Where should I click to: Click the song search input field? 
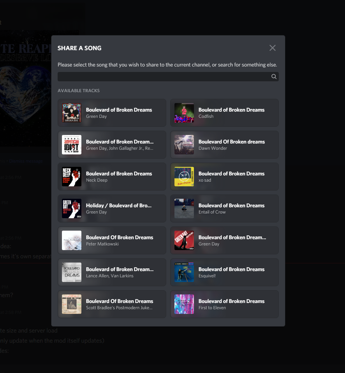(x=168, y=77)
